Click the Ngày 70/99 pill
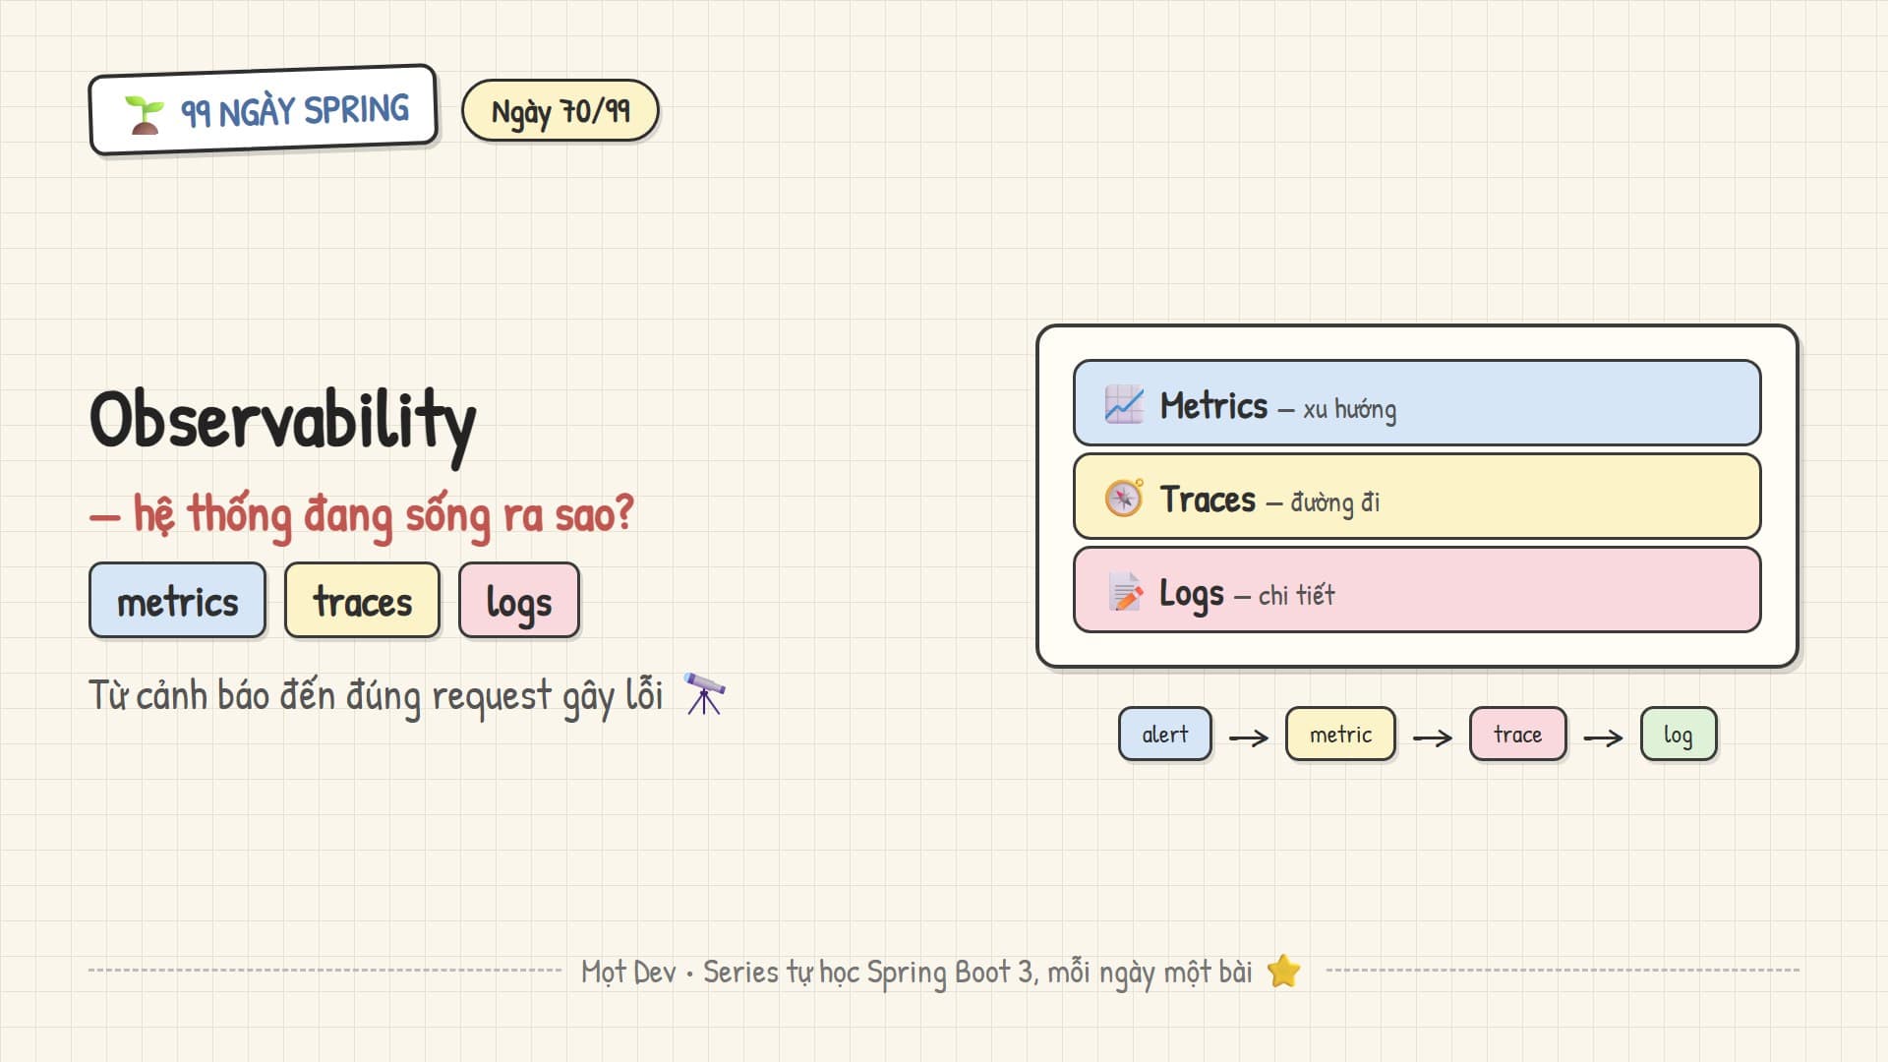This screenshot has height=1062, width=1888. pos(560,110)
